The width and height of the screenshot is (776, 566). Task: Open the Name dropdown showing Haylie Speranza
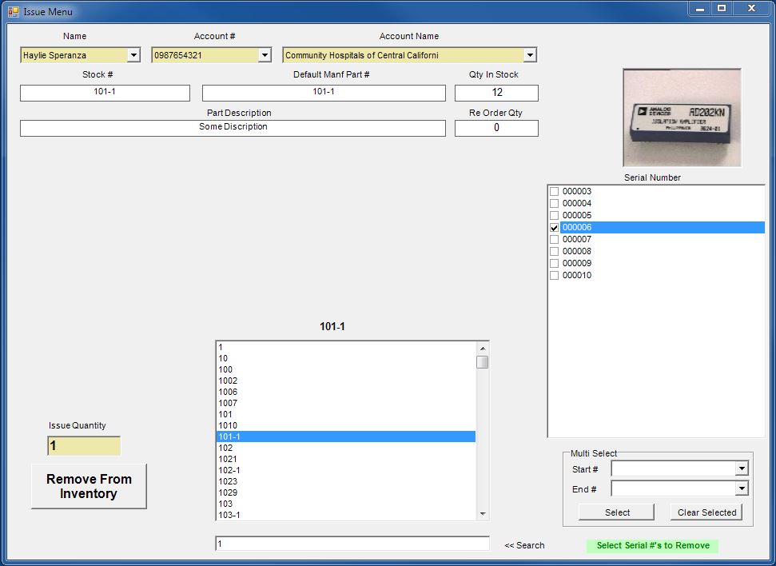(x=133, y=55)
